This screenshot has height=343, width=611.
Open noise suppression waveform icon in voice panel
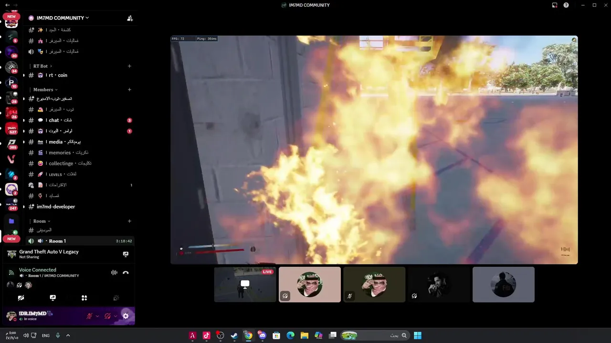tap(114, 272)
